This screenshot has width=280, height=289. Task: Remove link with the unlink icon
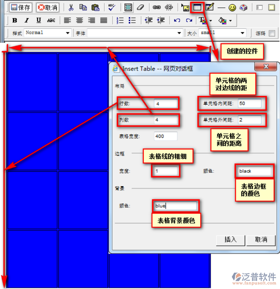pos(169,7)
